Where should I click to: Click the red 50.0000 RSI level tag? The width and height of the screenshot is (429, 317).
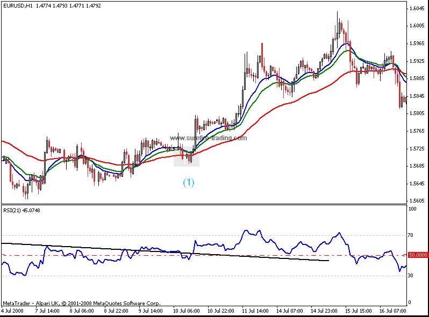click(x=418, y=255)
